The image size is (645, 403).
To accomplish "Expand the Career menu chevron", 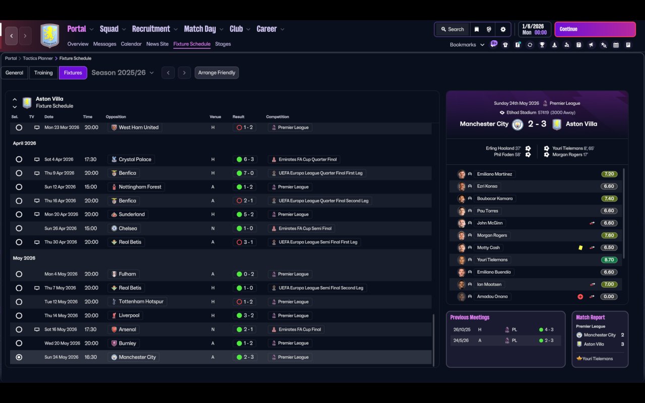I will coord(282,29).
